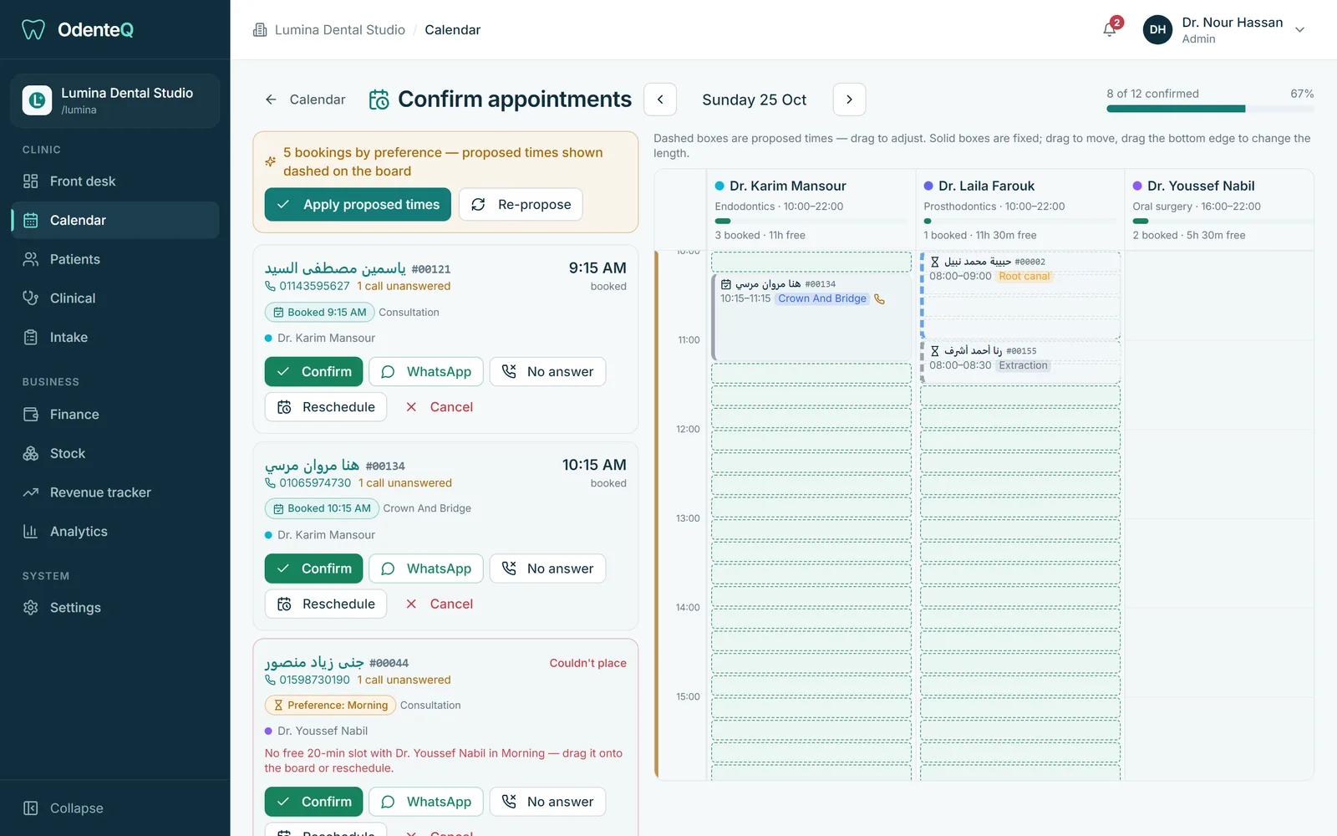Open Crown And Bridge appointment block #00134
The height and width of the screenshot is (836, 1337).
[x=811, y=316]
